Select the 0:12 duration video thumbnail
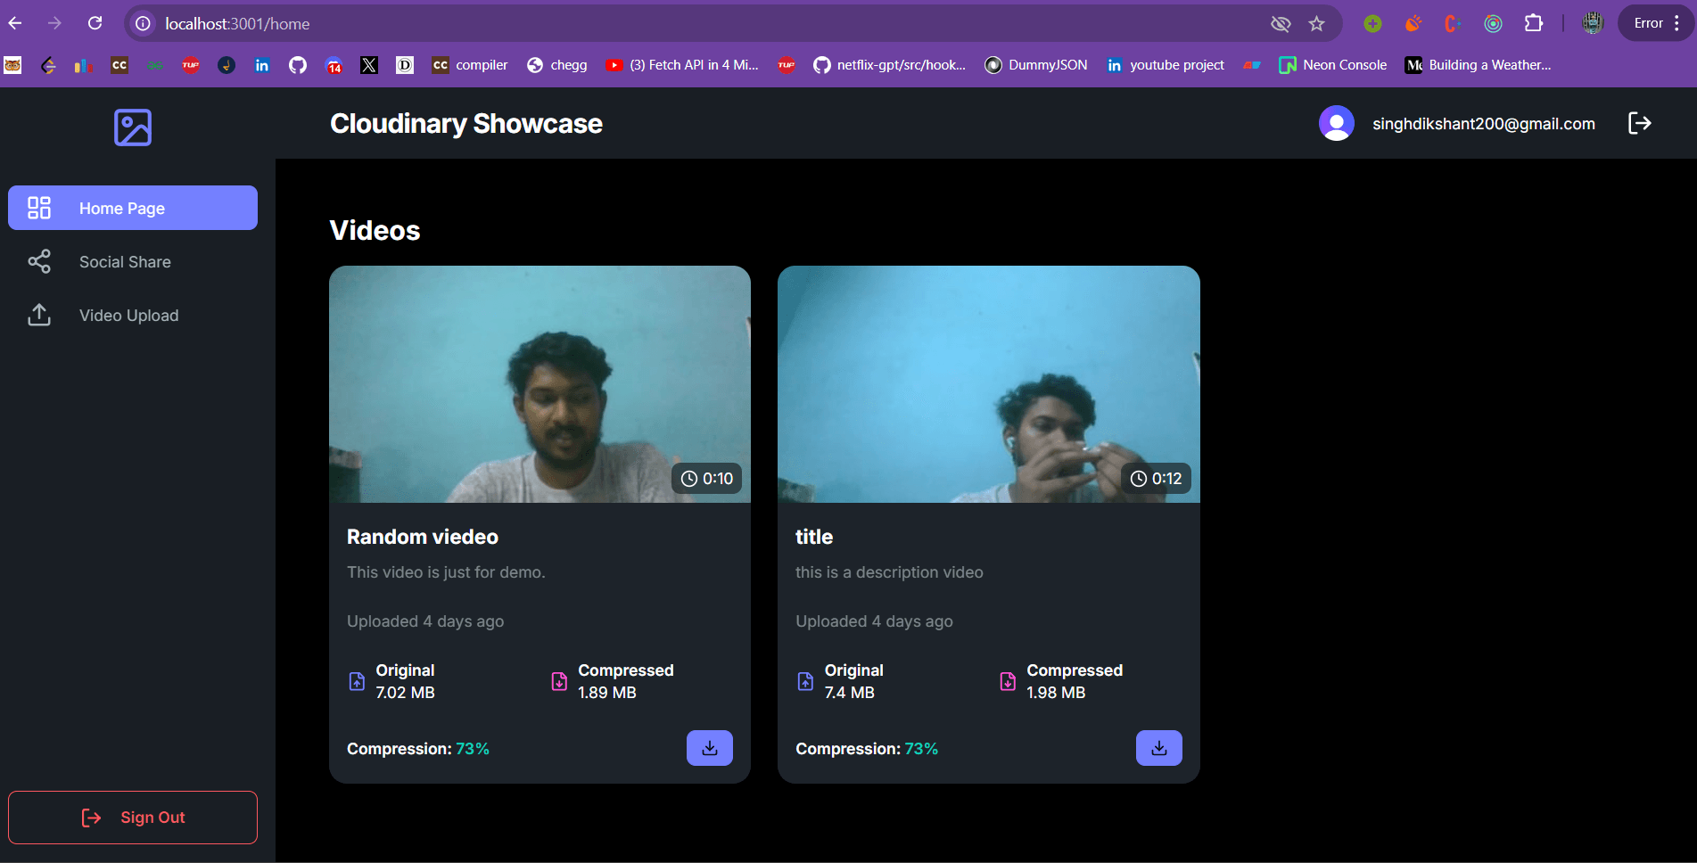This screenshot has width=1697, height=863. pyautogui.click(x=988, y=384)
